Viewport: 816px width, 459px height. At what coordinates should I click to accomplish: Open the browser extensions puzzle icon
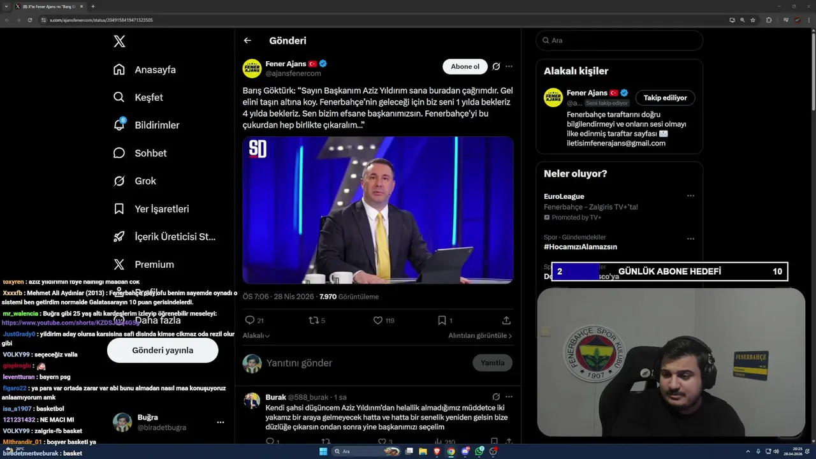(769, 20)
